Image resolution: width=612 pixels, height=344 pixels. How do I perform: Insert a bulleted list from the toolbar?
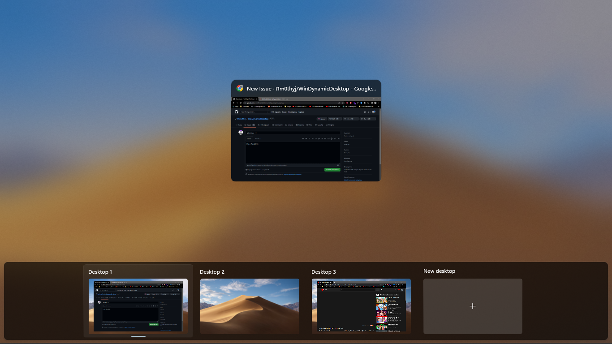coord(322,139)
